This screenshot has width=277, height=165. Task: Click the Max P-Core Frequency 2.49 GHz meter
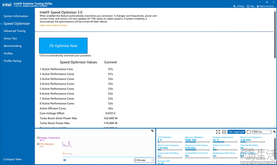(253, 139)
